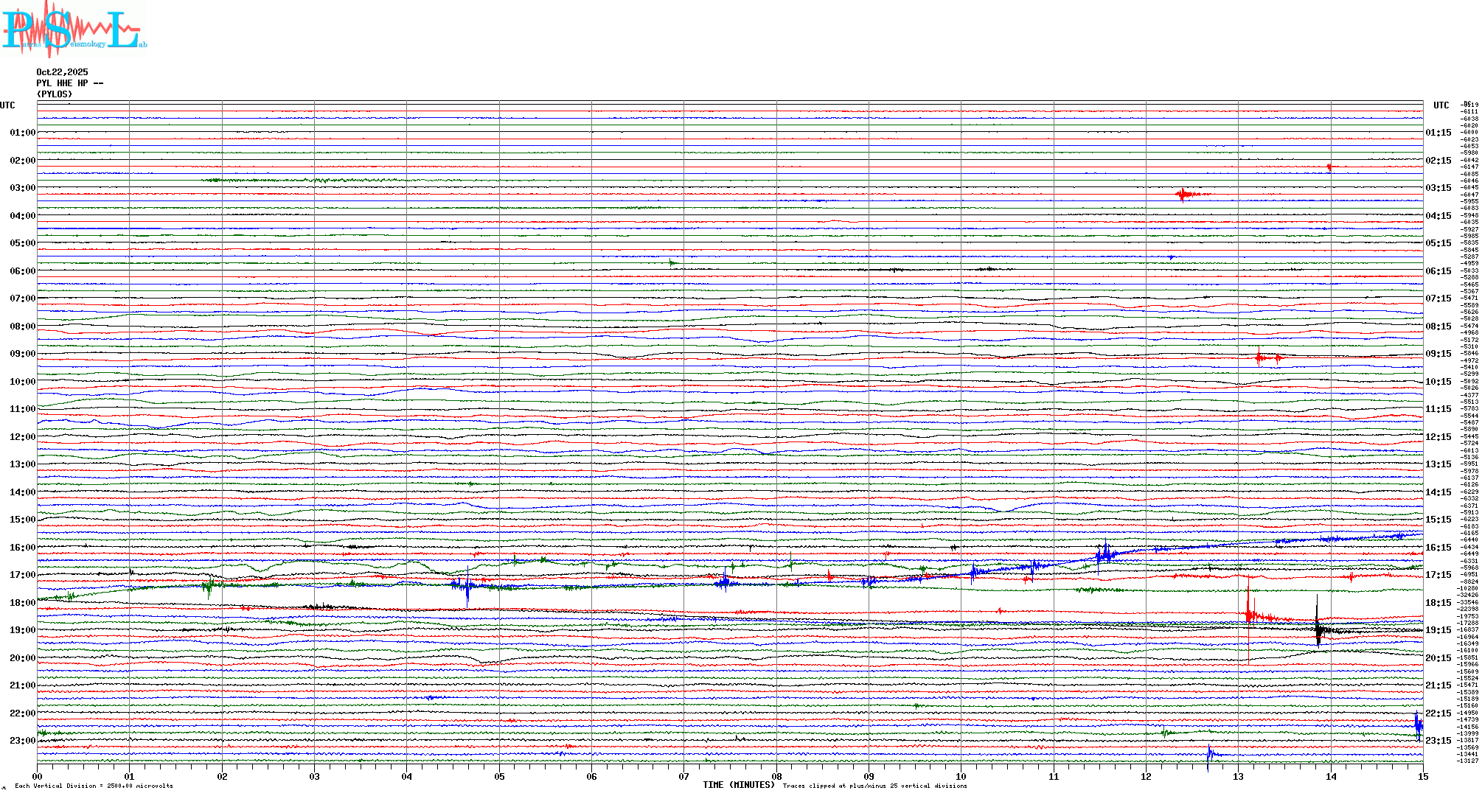The image size is (1482, 796).
Task: Click the large black seismic spike near 19:15
Action: [1318, 626]
